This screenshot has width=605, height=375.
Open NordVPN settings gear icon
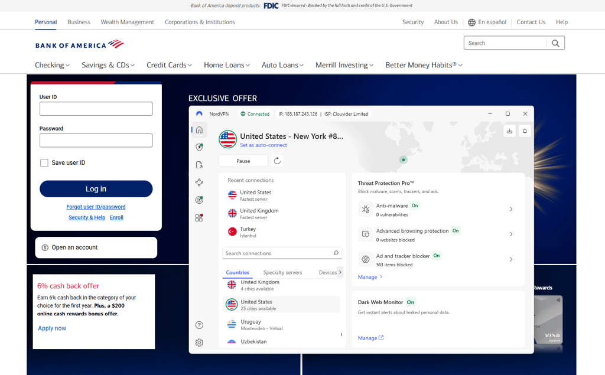click(x=199, y=343)
